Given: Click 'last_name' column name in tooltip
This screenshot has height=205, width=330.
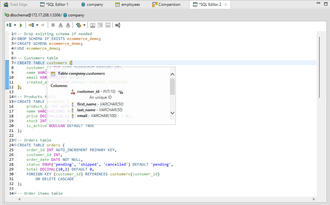Looking at the screenshot, I should pos(86,110).
